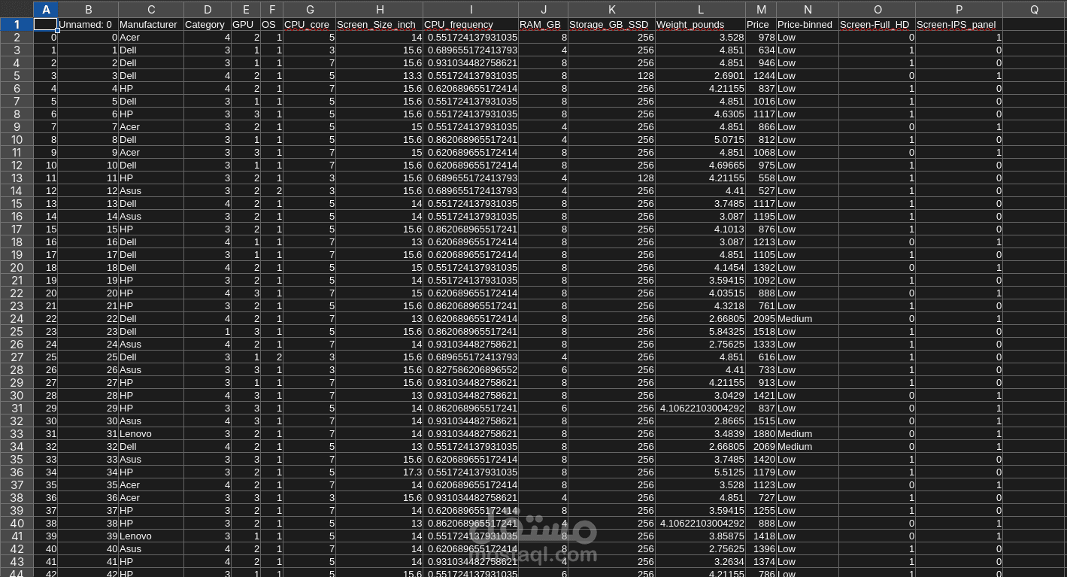This screenshot has width=1067, height=577.
Task: Click the 'Screen-IPS_panel' header cell
Action: 959,24
